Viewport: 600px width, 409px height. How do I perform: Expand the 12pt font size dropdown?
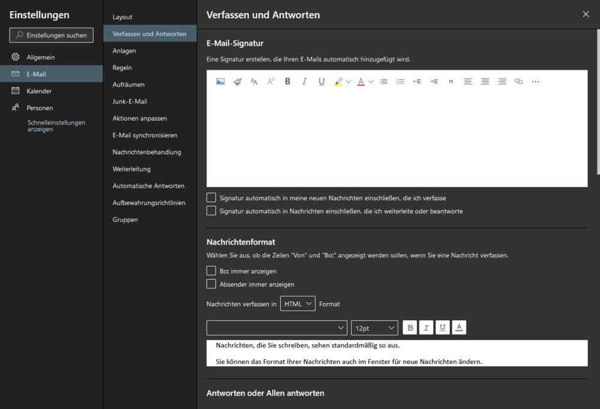[x=374, y=328]
